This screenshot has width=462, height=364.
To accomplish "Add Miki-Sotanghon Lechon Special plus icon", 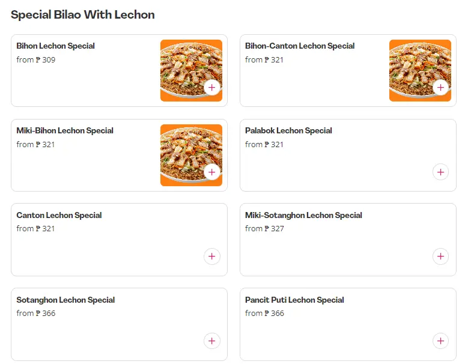I will tap(440, 256).
